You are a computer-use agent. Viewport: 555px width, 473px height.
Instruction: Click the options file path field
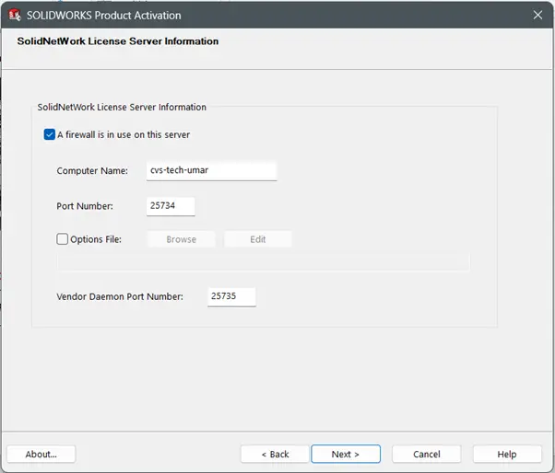[x=264, y=262]
